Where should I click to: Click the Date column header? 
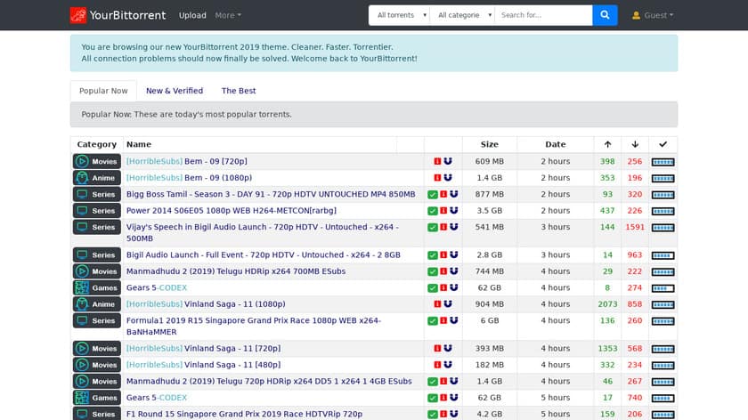coord(556,144)
